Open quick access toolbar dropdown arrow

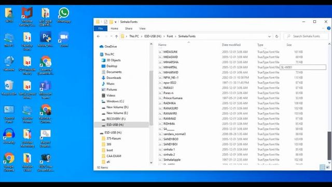(116, 22)
